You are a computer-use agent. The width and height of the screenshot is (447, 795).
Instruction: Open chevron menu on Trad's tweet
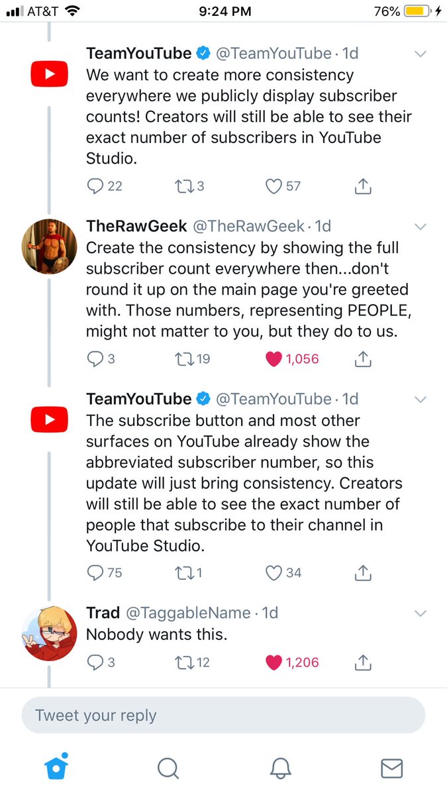(420, 613)
